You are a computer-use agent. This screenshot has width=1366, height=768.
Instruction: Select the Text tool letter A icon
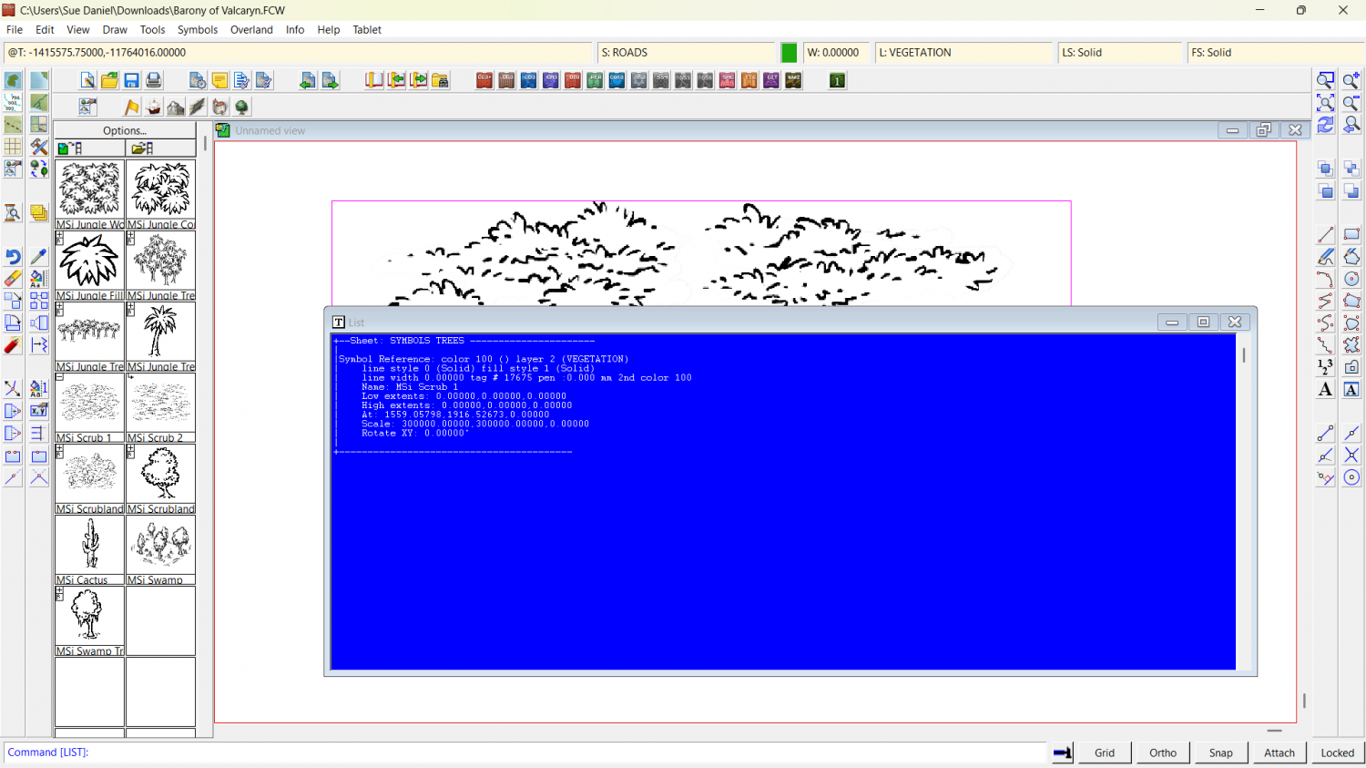(1325, 390)
